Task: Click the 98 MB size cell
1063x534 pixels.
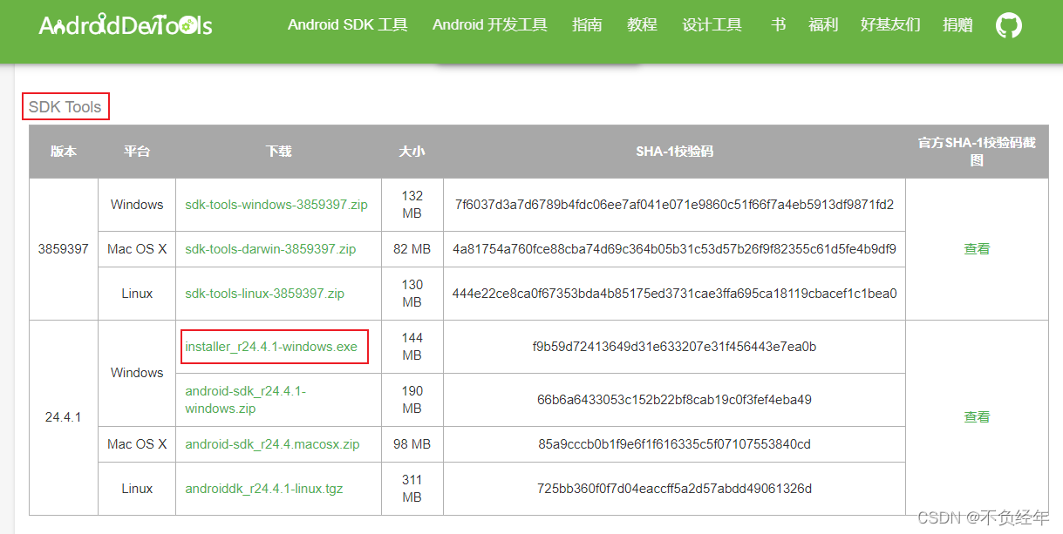Action: 412,444
